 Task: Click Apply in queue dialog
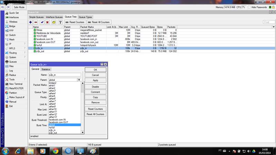(x=96, y=80)
